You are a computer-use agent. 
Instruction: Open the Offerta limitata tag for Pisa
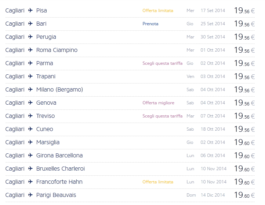[158, 11]
